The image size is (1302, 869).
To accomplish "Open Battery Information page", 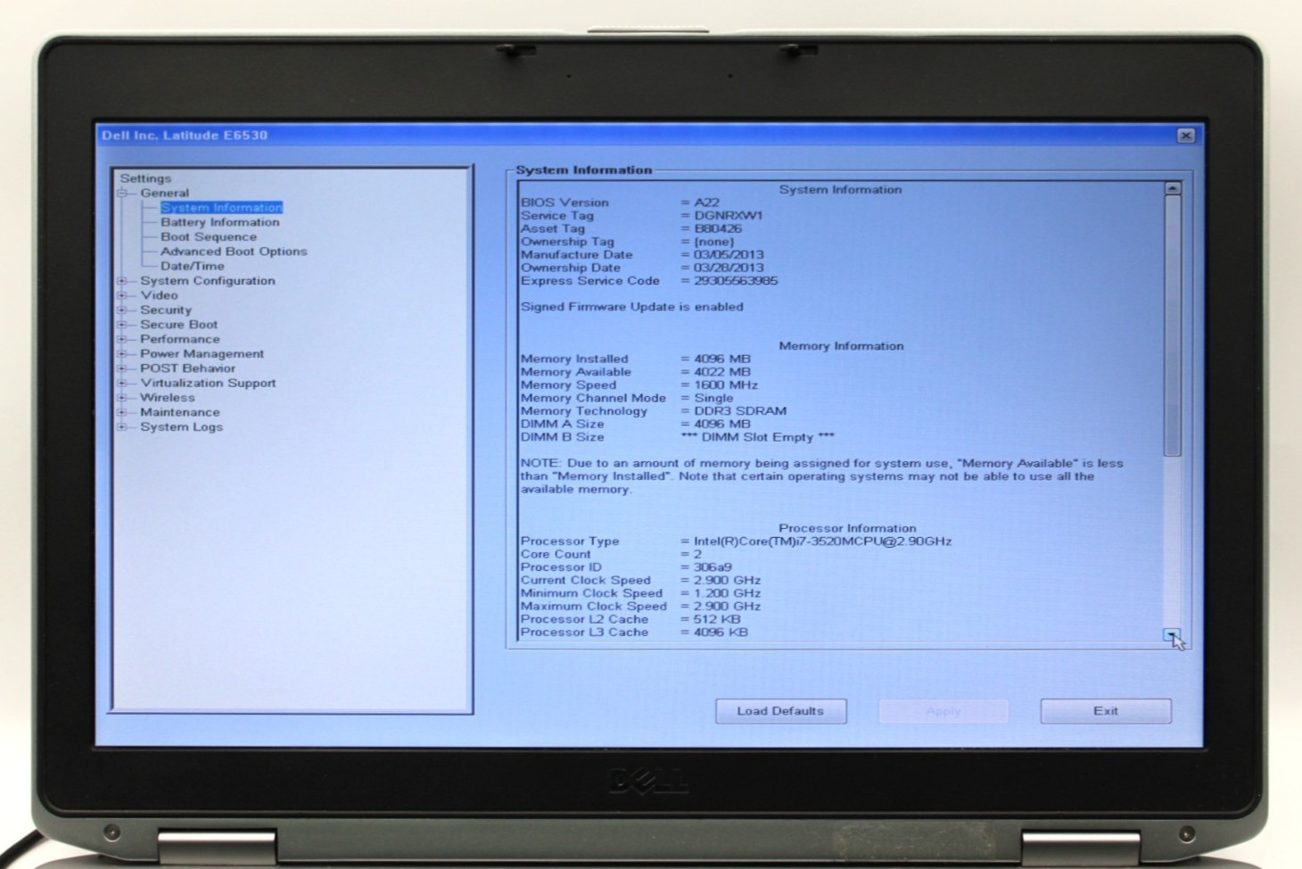I will [219, 222].
